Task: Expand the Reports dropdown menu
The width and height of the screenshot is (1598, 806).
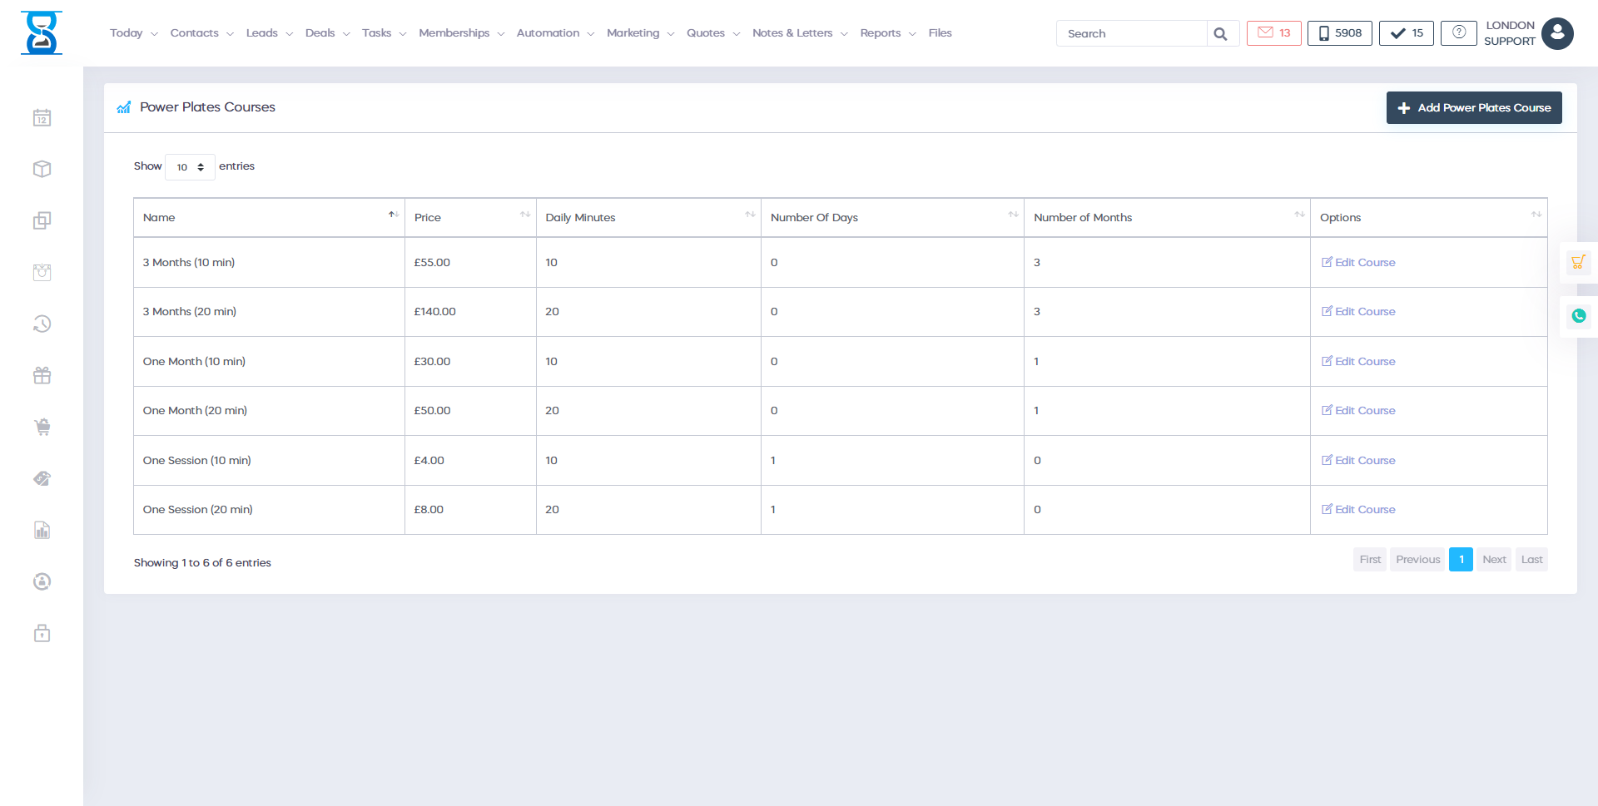Action: (887, 33)
